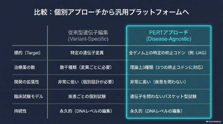Click the 全ゲノム上の特定の終止コドン cell

click(168, 53)
